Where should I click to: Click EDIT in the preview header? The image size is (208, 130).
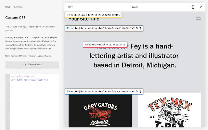70,7
